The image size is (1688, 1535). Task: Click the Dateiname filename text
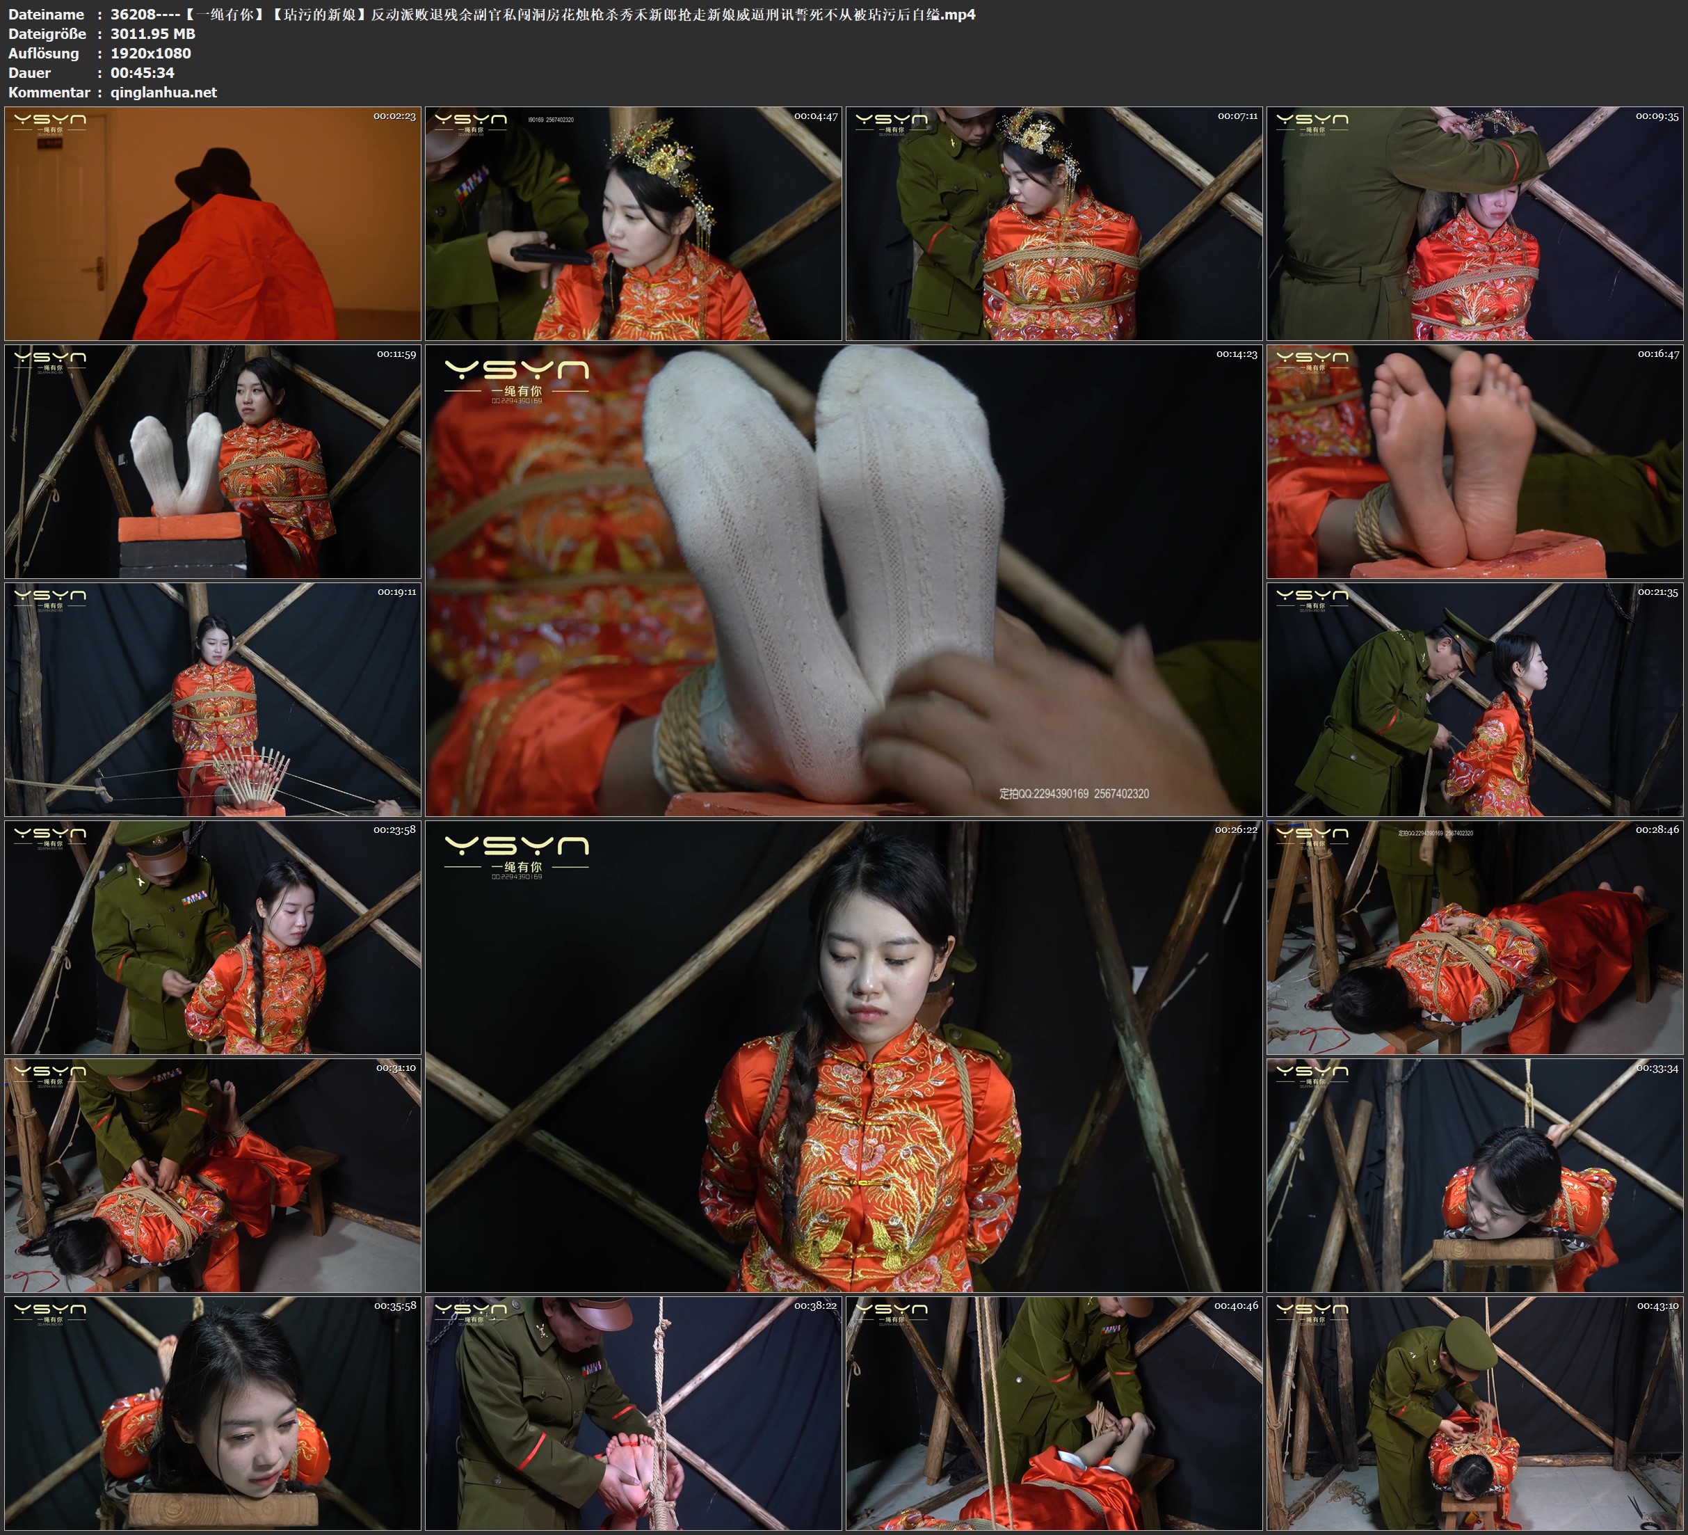point(542,14)
